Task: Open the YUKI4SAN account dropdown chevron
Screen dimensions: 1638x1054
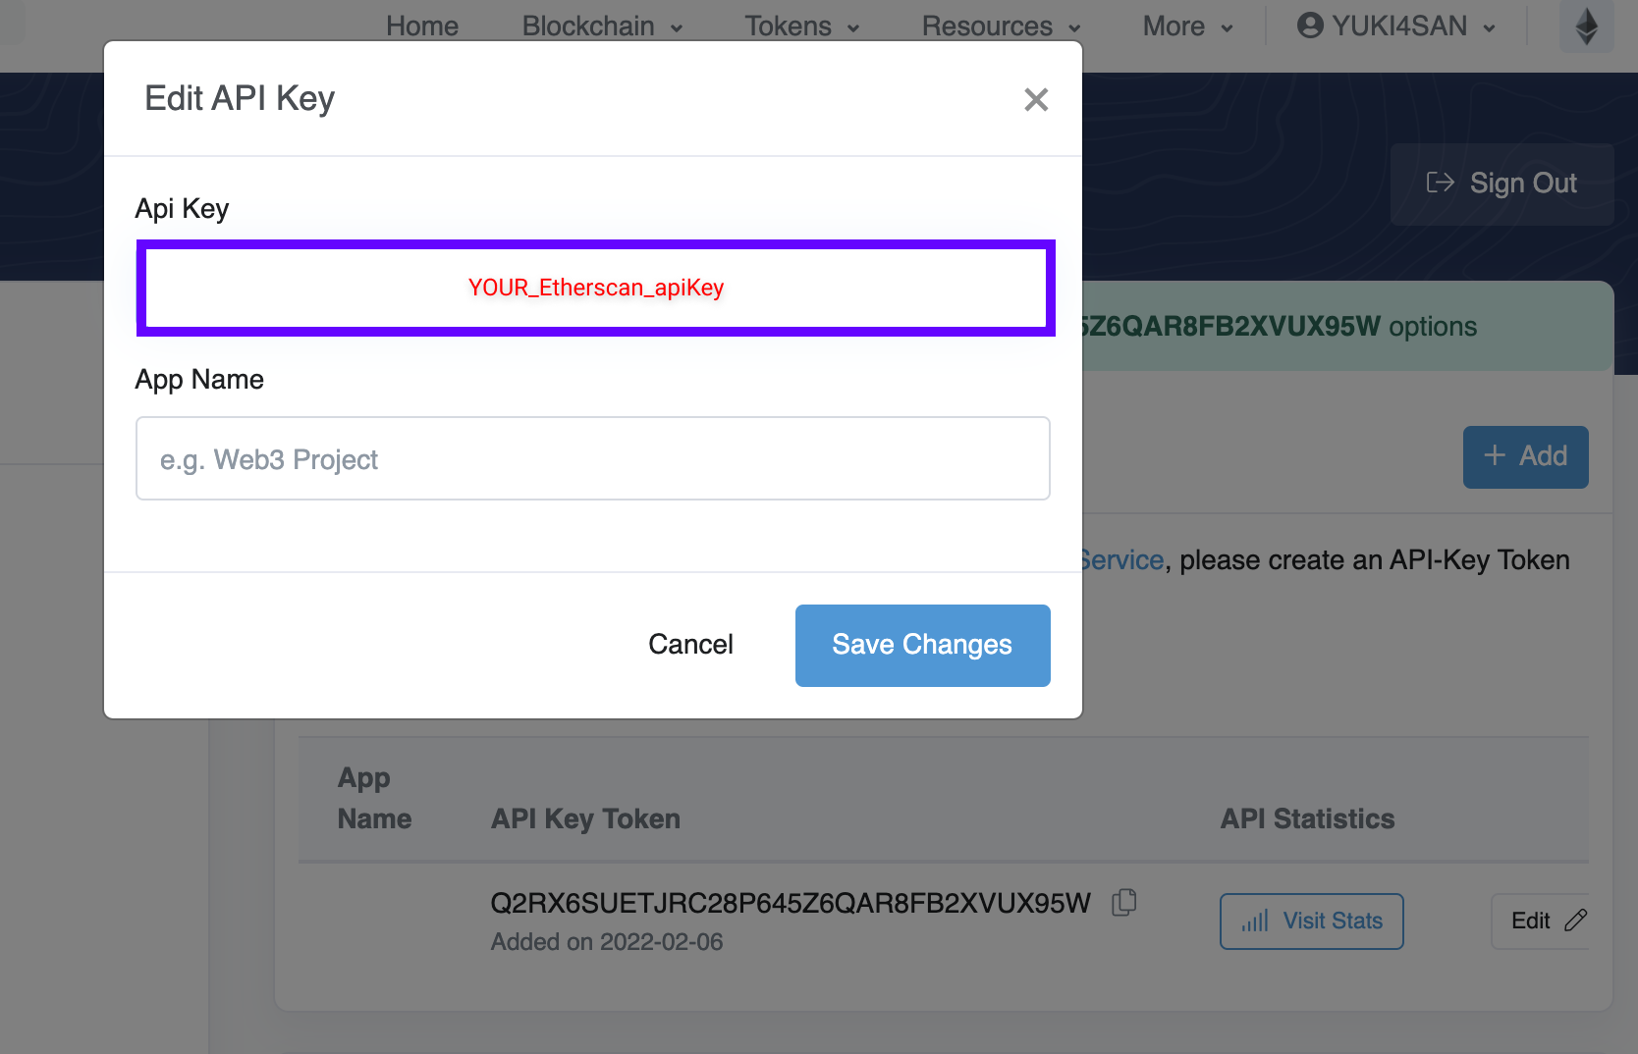Action: (1490, 27)
